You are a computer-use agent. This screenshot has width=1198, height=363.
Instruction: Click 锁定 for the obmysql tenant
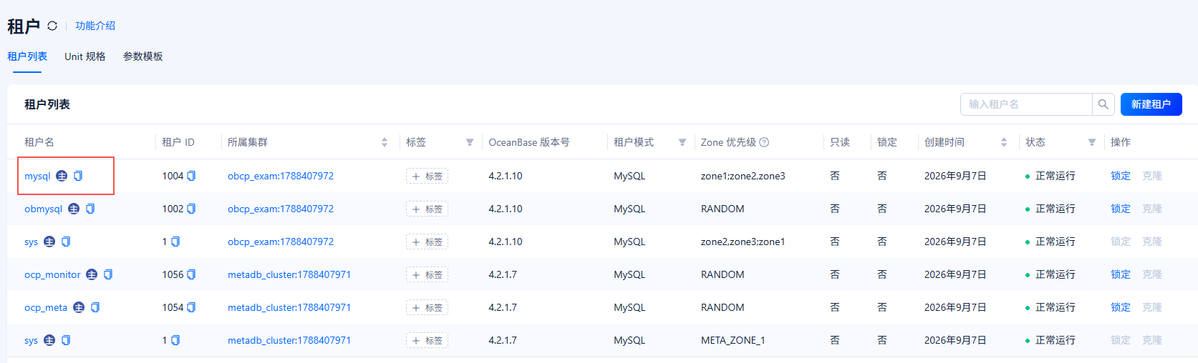coord(1121,209)
